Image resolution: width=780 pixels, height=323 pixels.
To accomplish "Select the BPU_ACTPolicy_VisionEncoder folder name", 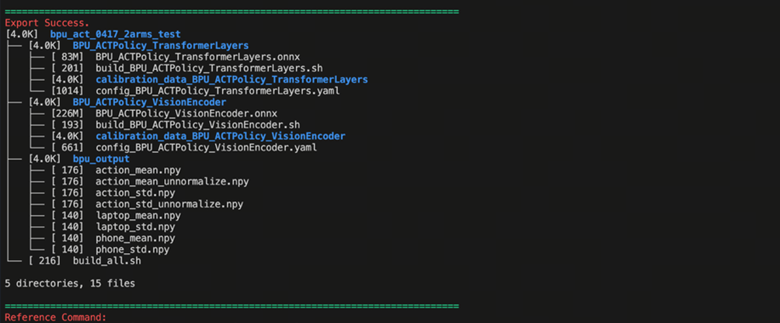I will pos(149,102).
